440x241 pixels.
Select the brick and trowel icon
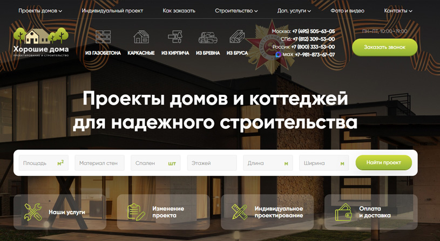pos(175,37)
